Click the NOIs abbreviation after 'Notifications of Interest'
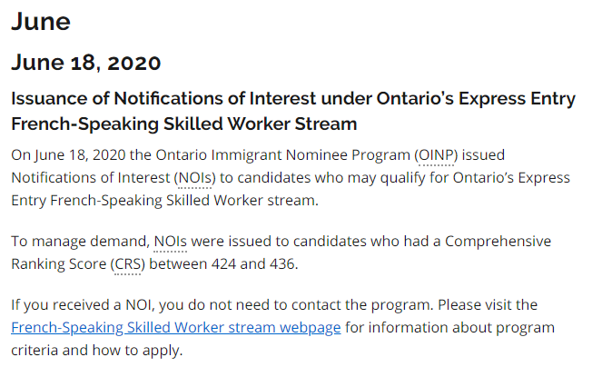The height and width of the screenshot is (367, 592). [192, 177]
